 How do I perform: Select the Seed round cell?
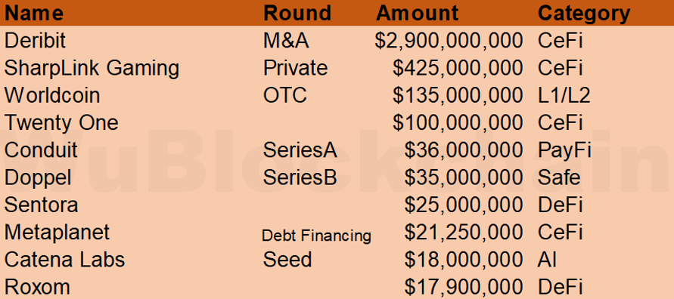[287, 260]
